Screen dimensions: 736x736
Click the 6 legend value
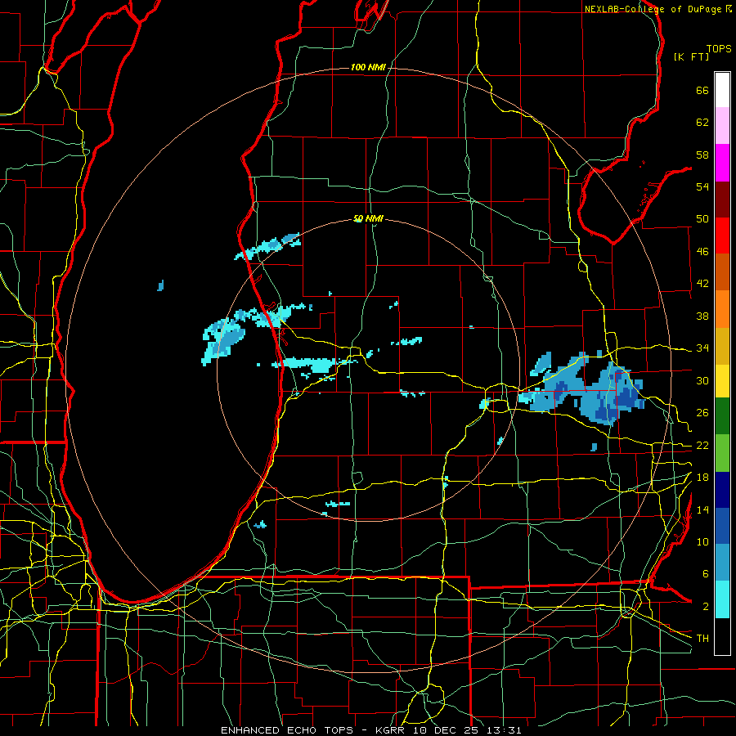coord(705,574)
